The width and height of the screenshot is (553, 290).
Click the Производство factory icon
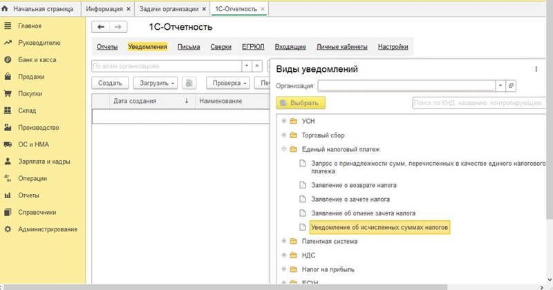pos(8,127)
